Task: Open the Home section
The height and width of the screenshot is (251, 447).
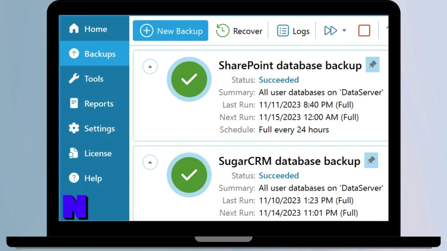Action: tap(94, 29)
